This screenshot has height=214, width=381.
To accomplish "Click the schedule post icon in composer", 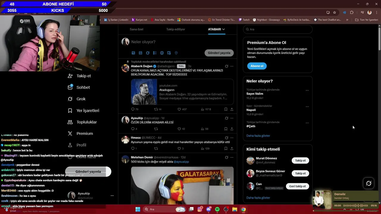I will (x=169, y=53).
